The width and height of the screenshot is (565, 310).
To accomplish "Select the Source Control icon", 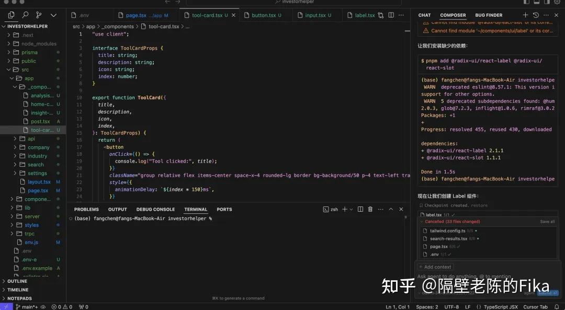I will [38, 15].
